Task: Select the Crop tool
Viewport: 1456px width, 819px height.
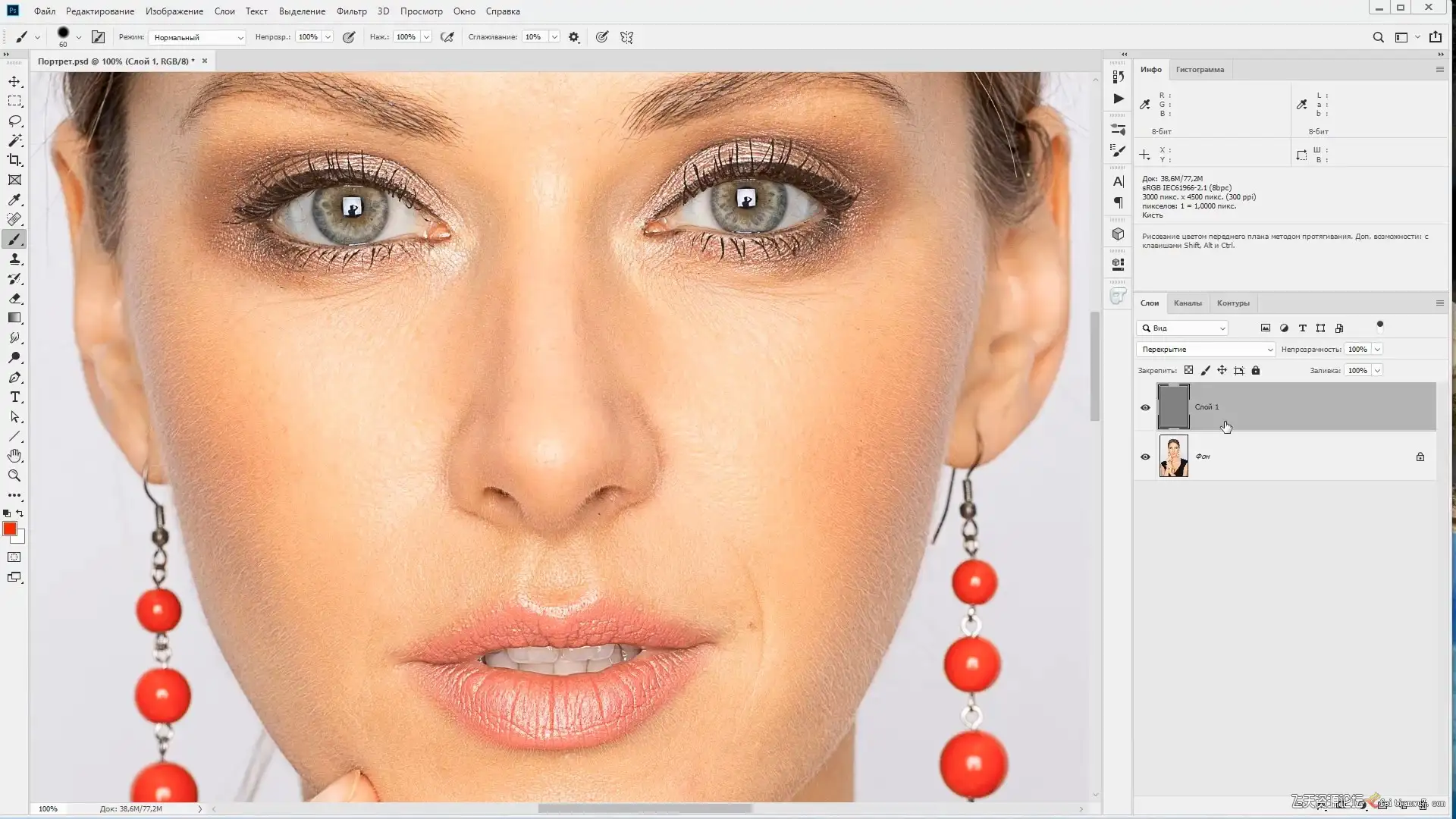Action: click(14, 160)
